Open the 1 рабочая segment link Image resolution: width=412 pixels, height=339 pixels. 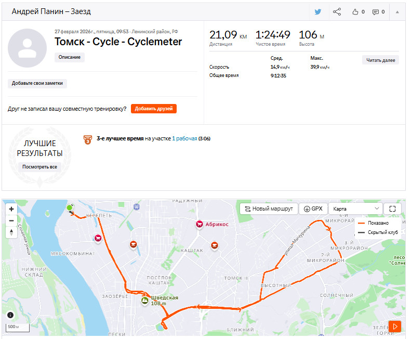184,139
